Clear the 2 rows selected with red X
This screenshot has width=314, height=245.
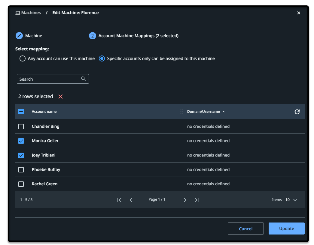click(60, 97)
